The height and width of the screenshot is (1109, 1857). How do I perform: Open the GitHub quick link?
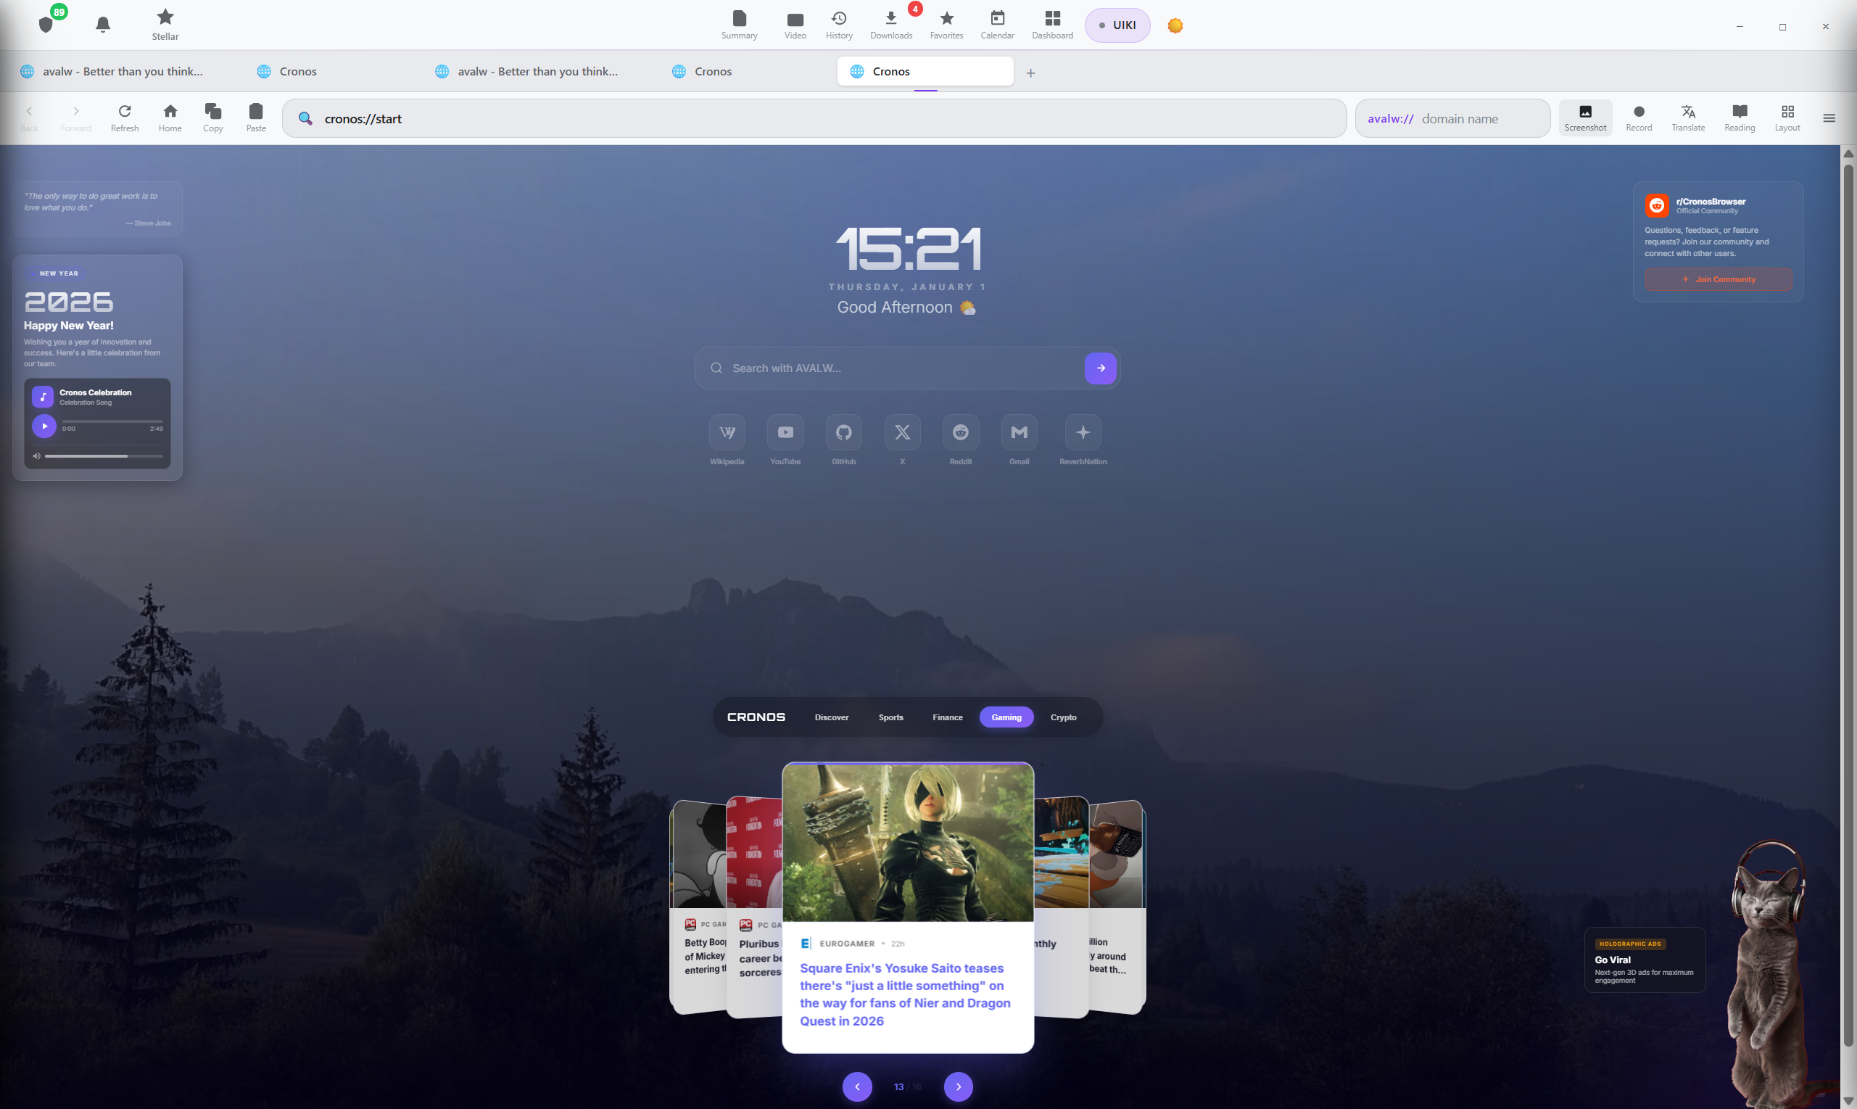pos(843,432)
